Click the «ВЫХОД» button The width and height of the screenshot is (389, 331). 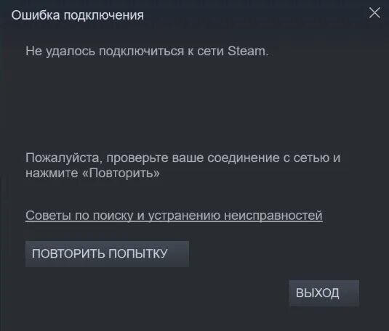click(324, 293)
